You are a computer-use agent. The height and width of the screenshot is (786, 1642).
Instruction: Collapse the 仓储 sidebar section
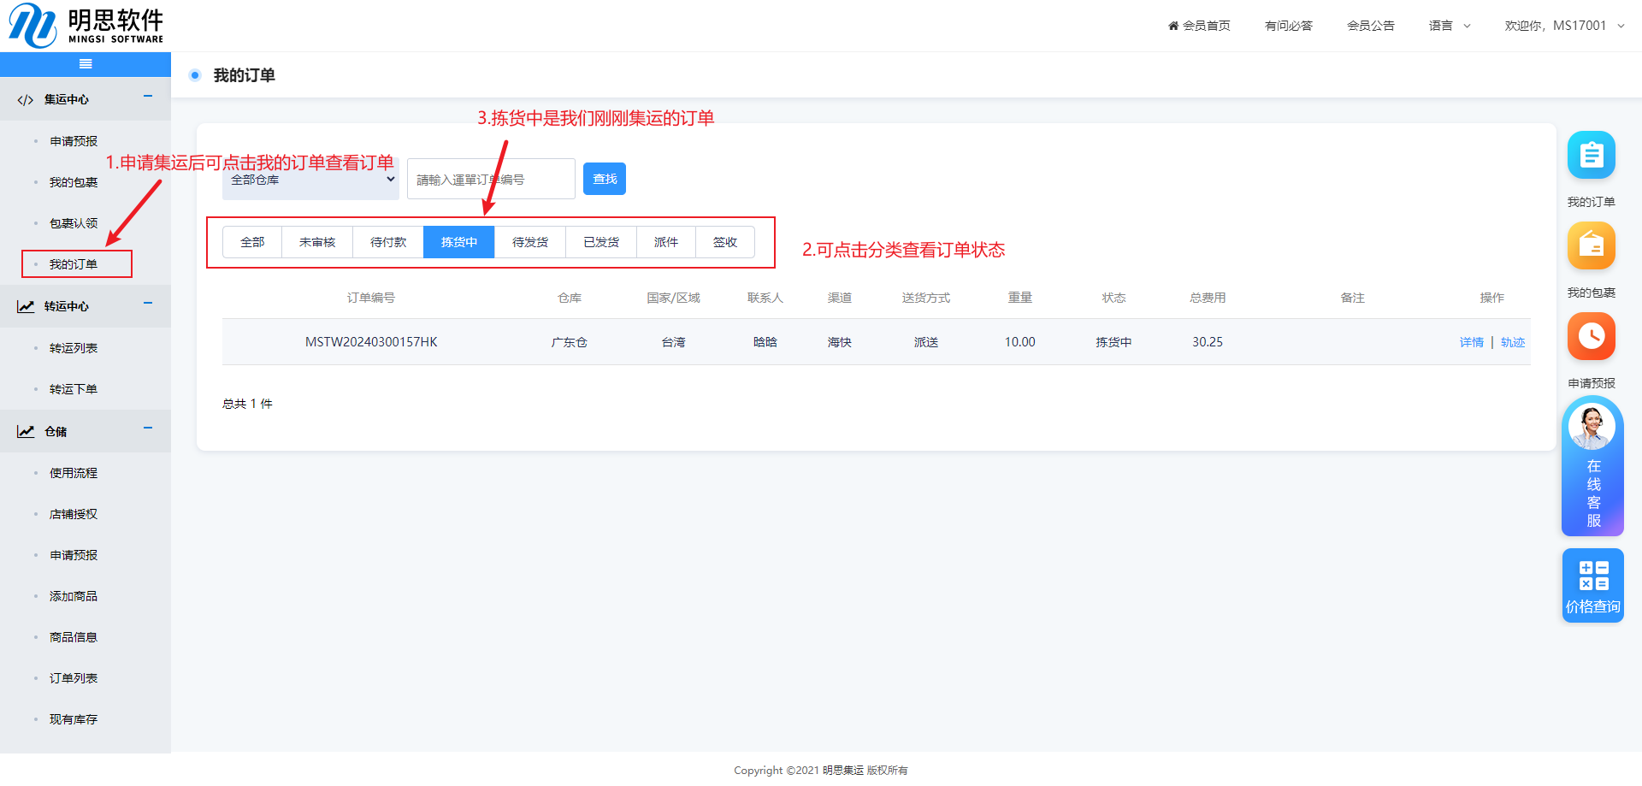click(148, 428)
